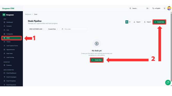
Task: Click the scrollbar down arrow
Action: click(171, 86)
